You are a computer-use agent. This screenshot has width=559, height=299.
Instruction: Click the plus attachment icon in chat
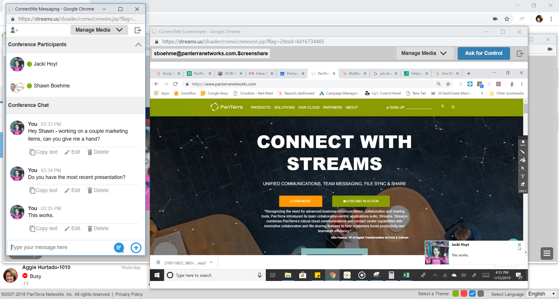[x=136, y=248]
